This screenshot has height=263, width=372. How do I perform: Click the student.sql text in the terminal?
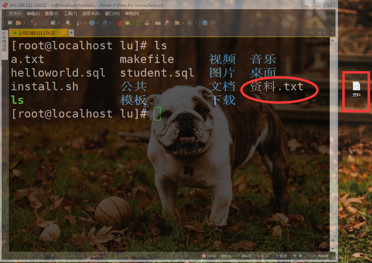tap(157, 73)
